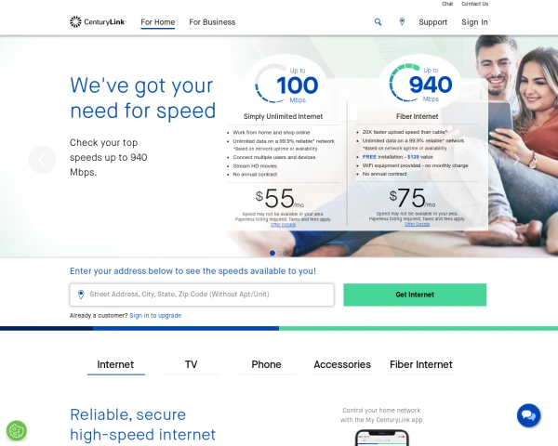Switch to the For Business tab

[212, 22]
